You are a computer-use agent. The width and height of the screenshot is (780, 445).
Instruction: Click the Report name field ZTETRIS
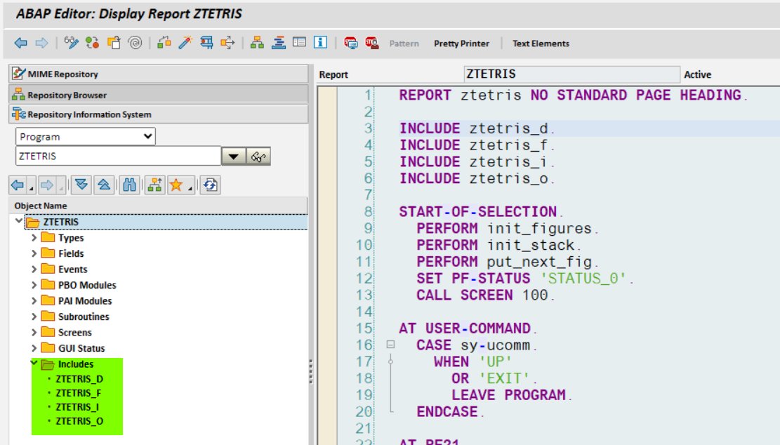pos(571,74)
